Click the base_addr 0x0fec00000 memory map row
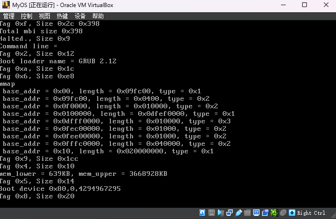This screenshot has height=219, width=336. coord(115,129)
